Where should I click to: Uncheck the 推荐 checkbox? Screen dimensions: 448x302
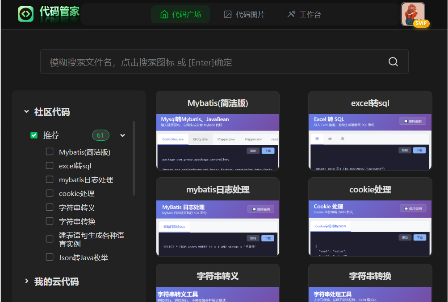(34, 135)
